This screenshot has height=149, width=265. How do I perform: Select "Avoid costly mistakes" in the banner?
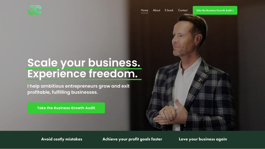tap(62, 139)
